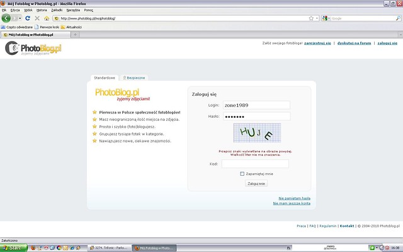
Task: Open the list all tabs dropdown
Action: (x=400, y=35)
